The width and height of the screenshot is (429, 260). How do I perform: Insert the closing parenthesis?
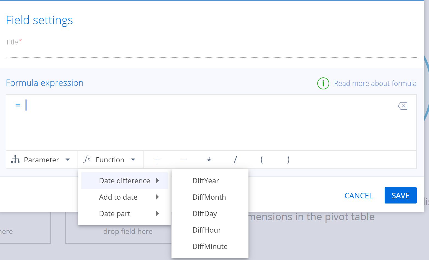point(288,160)
